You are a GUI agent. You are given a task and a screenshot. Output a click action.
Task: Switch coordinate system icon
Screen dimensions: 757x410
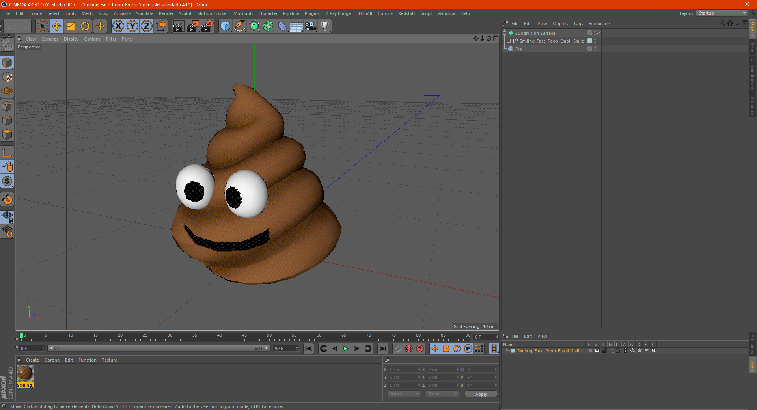[x=161, y=26]
